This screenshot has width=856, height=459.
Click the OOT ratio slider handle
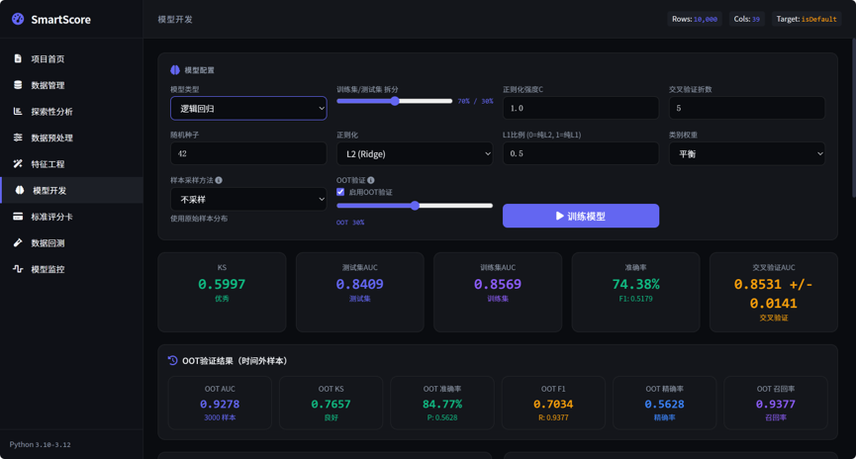coord(415,205)
